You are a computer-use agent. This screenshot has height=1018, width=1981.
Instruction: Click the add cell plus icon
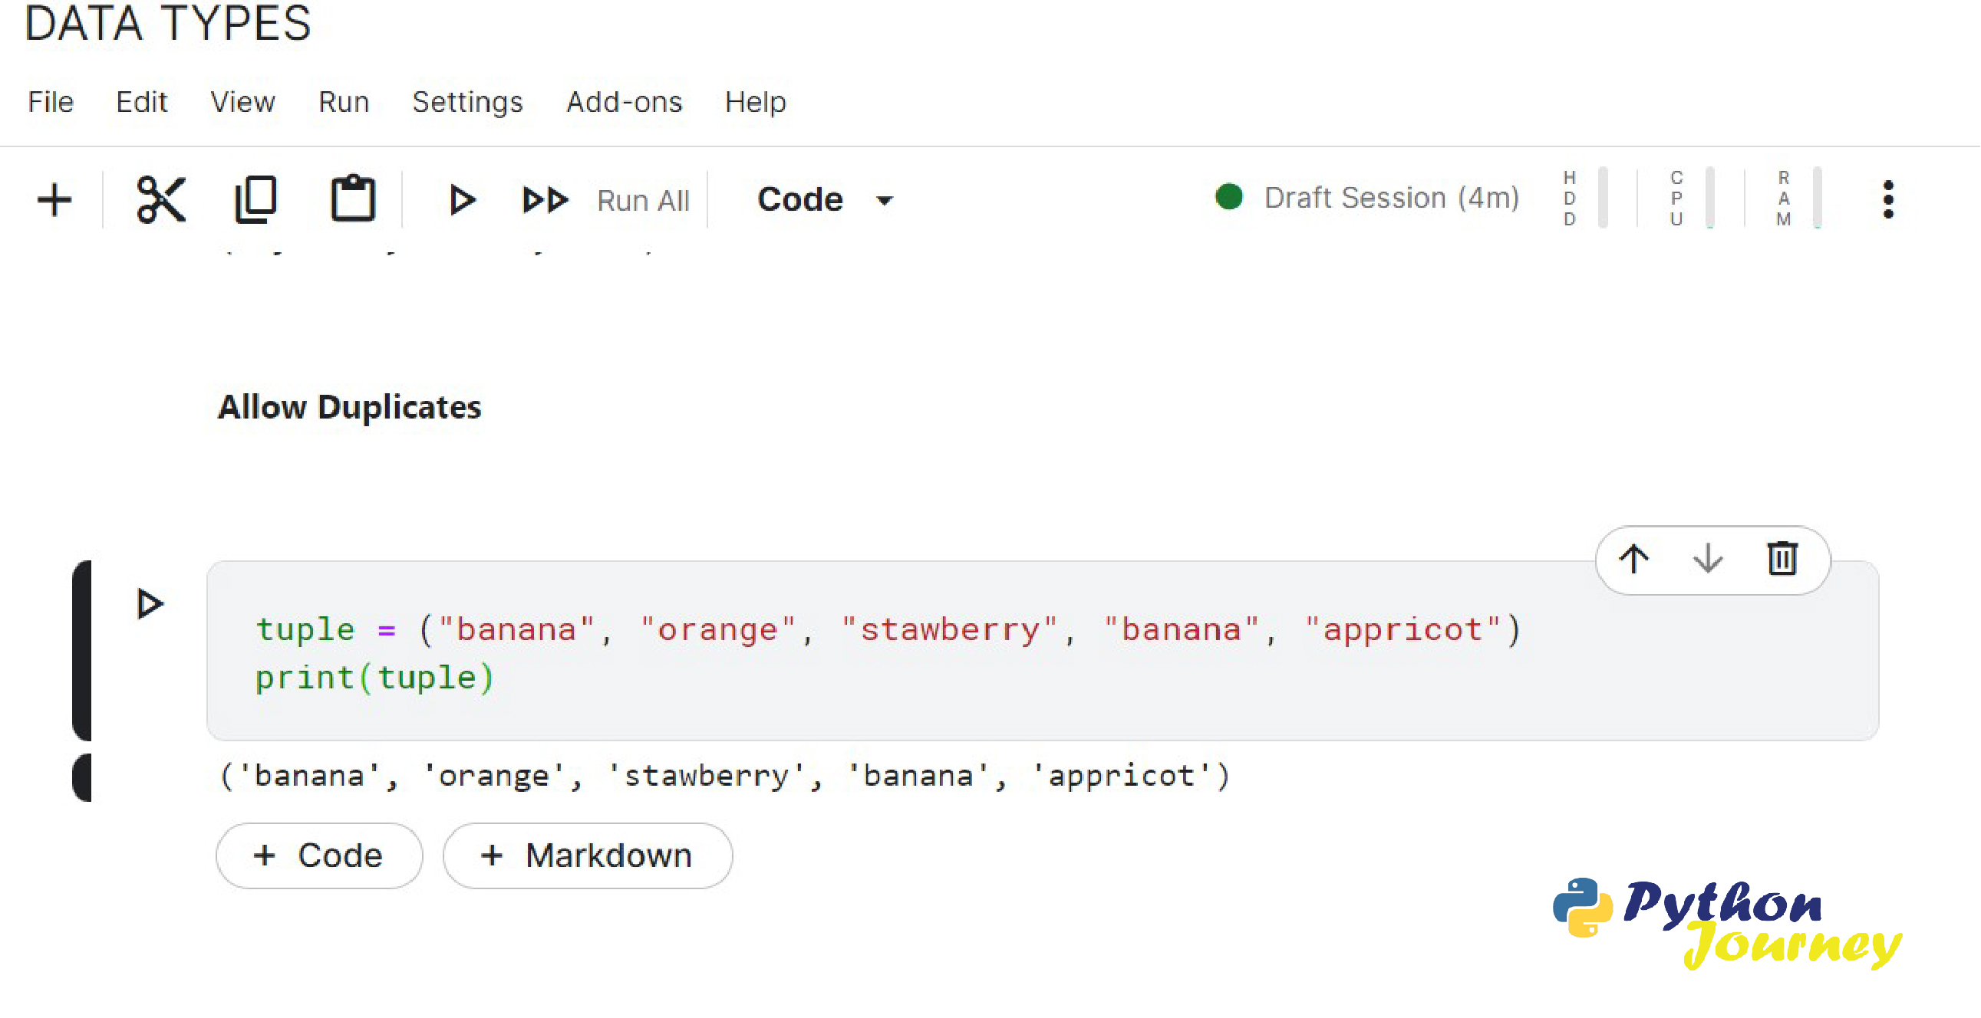tap(54, 200)
